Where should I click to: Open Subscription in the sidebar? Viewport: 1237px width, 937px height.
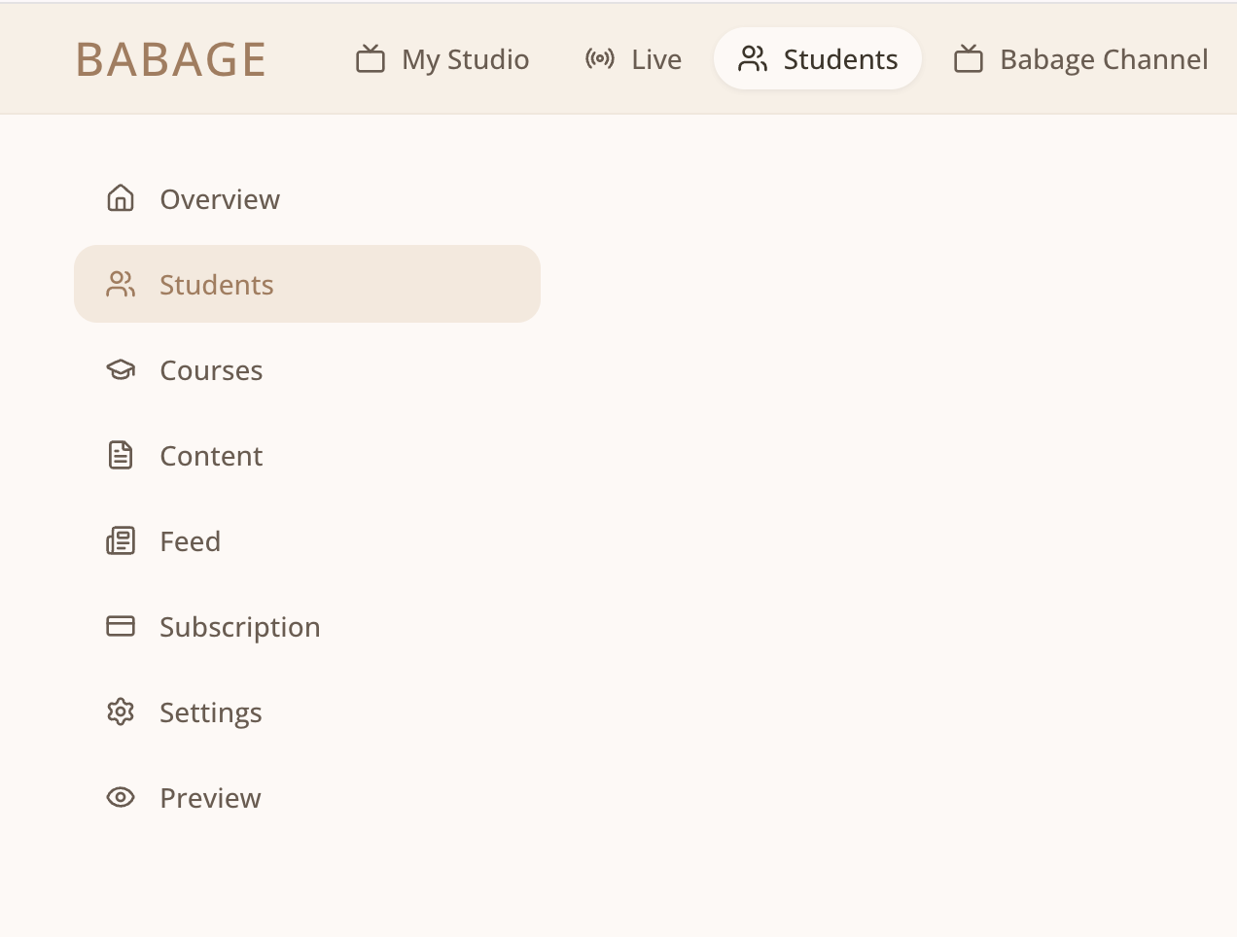(x=307, y=626)
